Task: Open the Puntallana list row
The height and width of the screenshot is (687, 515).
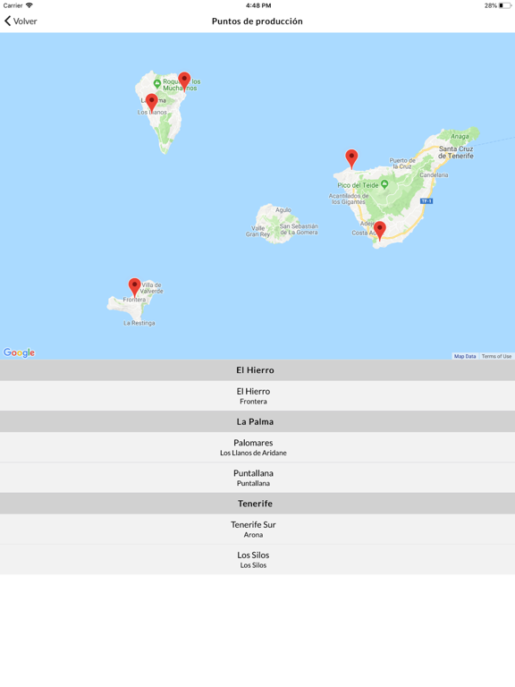Action: coord(257,478)
